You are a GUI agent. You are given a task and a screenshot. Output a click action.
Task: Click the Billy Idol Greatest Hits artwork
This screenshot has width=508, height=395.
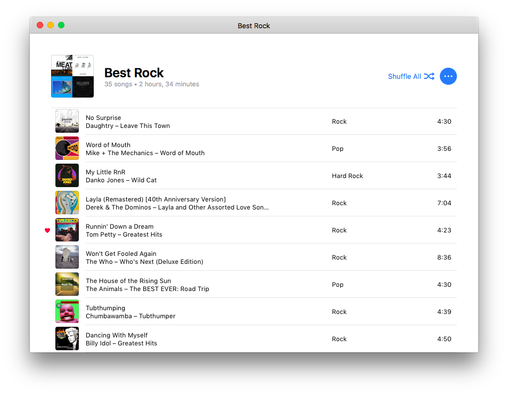click(67, 339)
